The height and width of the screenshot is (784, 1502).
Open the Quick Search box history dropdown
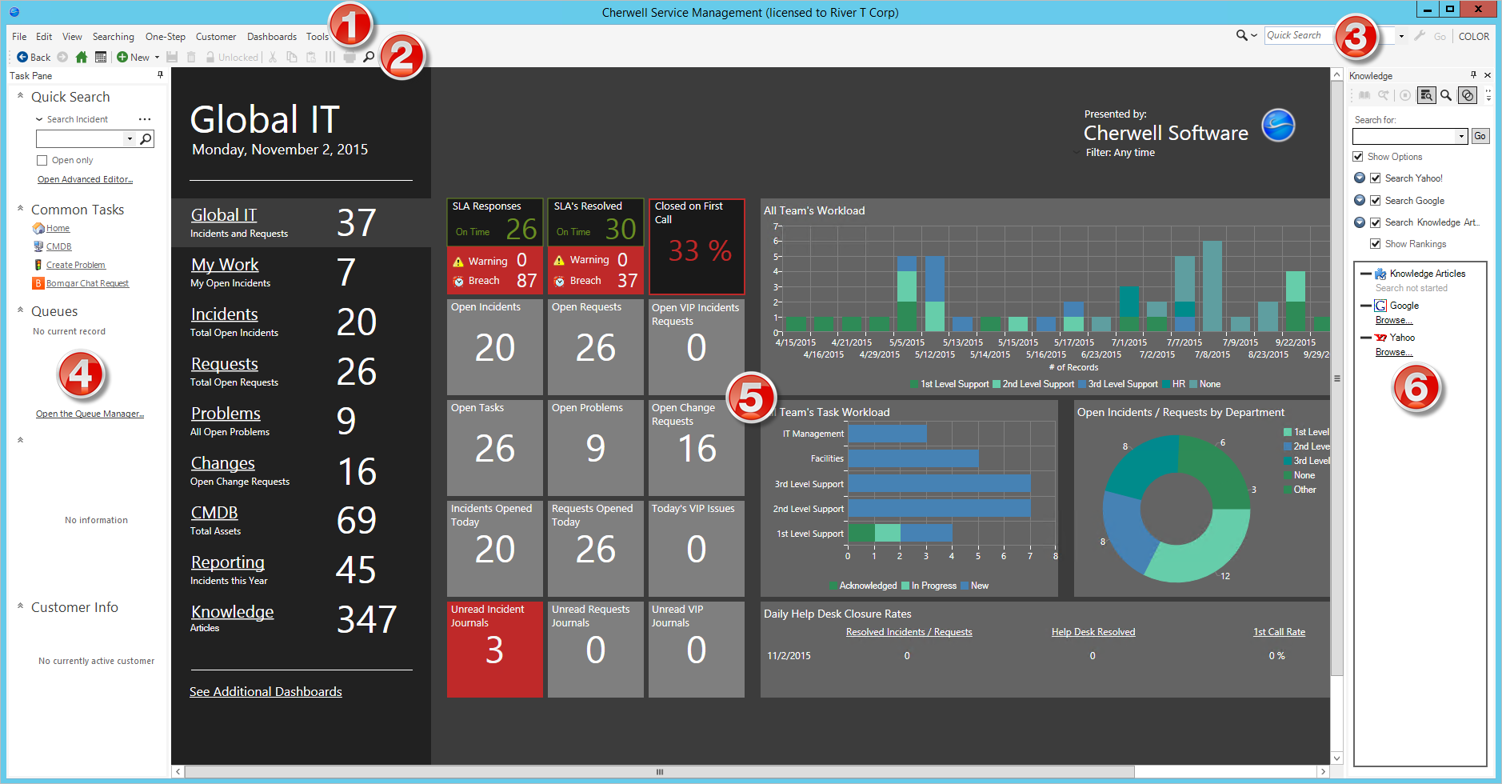tap(1401, 36)
